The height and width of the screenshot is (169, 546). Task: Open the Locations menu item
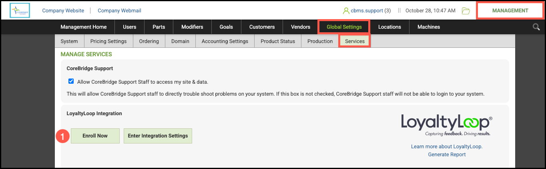[x=389, y=27]
